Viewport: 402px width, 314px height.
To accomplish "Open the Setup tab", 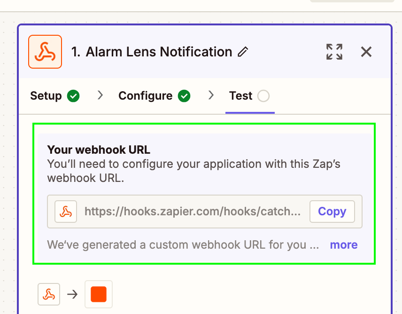I will coord(46,96).
